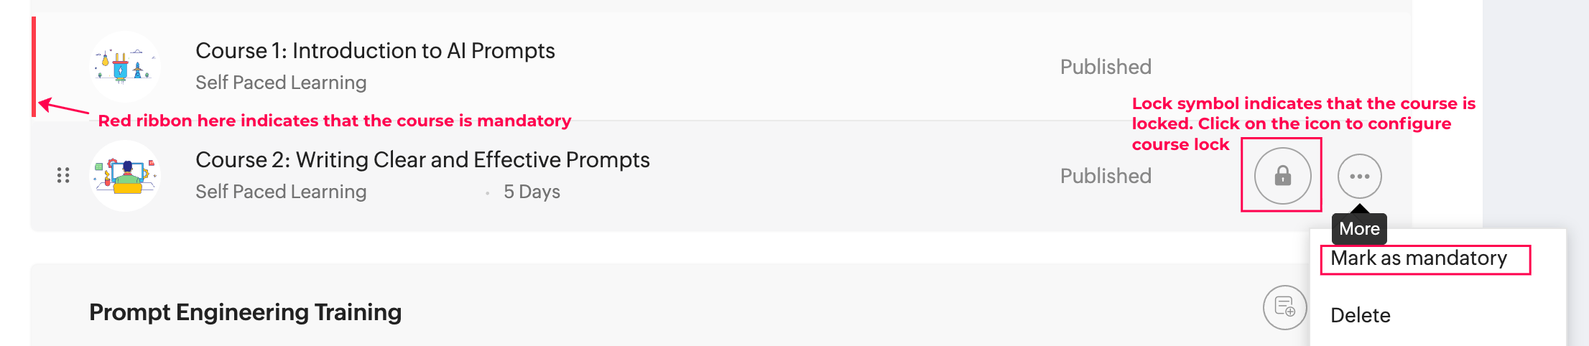Click the red mandatory ribbon on Course 1
Image resolution: width=1589 pixels, height=346 pixels.
tap(34, 66)
